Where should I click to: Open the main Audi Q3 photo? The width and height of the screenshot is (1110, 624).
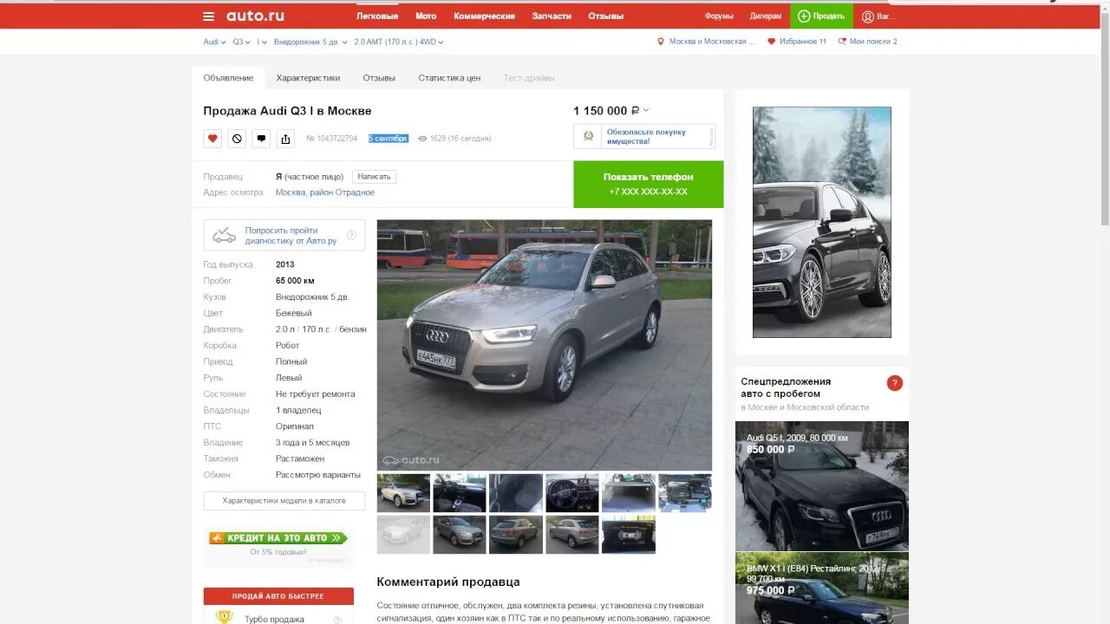[x=545, y=345]
